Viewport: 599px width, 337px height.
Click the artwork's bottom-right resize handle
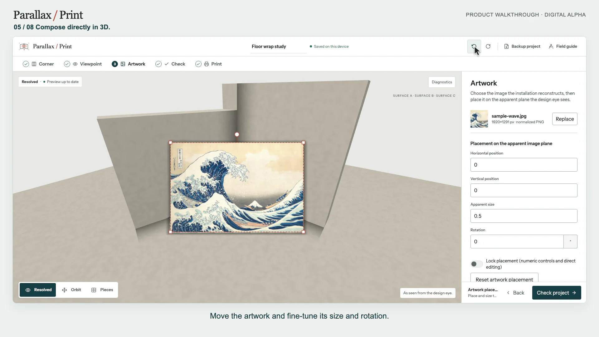pyautogui.click(x=304, y=232)
